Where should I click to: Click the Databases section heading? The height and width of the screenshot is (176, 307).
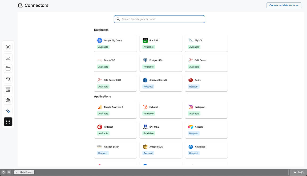pyautogui.click(x=101, y=30)
